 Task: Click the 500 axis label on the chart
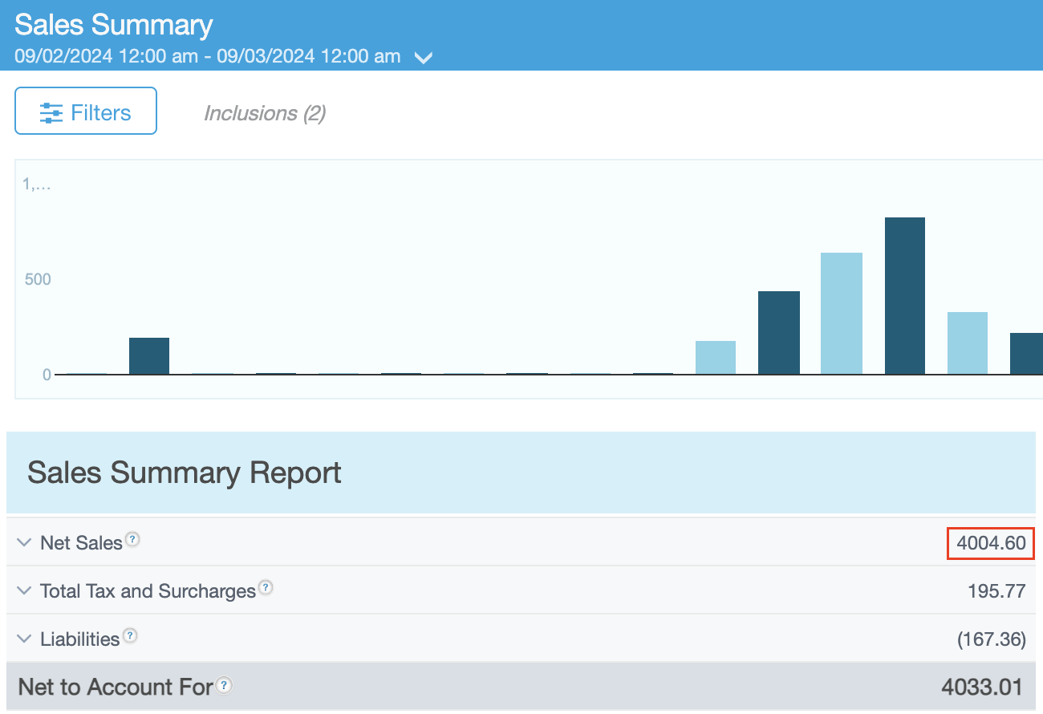coord(38,279)
